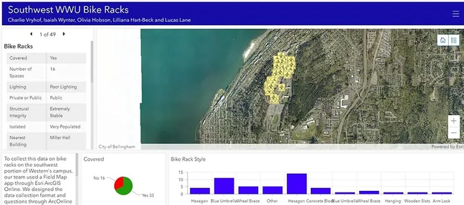The image size is (464, 205).
Task: Open the map legend list
Action: click(454, 40)
